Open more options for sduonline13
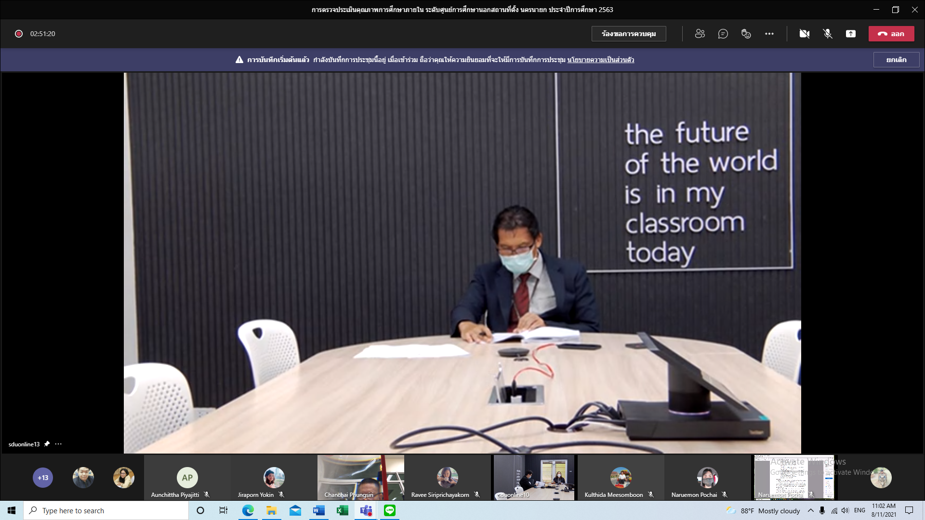925x520 pixels. tap(58, 444)
